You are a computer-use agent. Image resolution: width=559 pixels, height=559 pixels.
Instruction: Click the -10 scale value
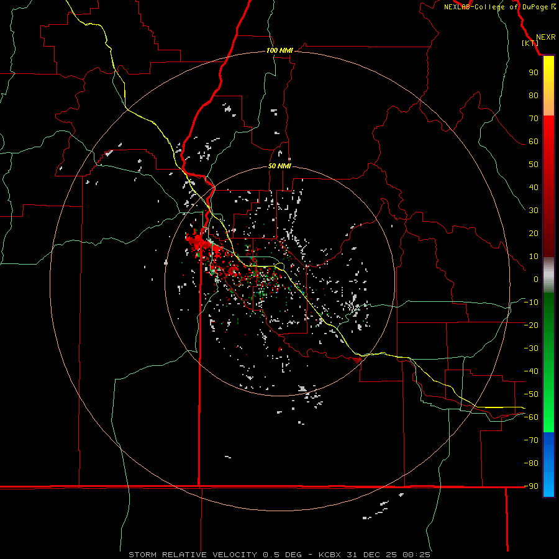[531, 302]
